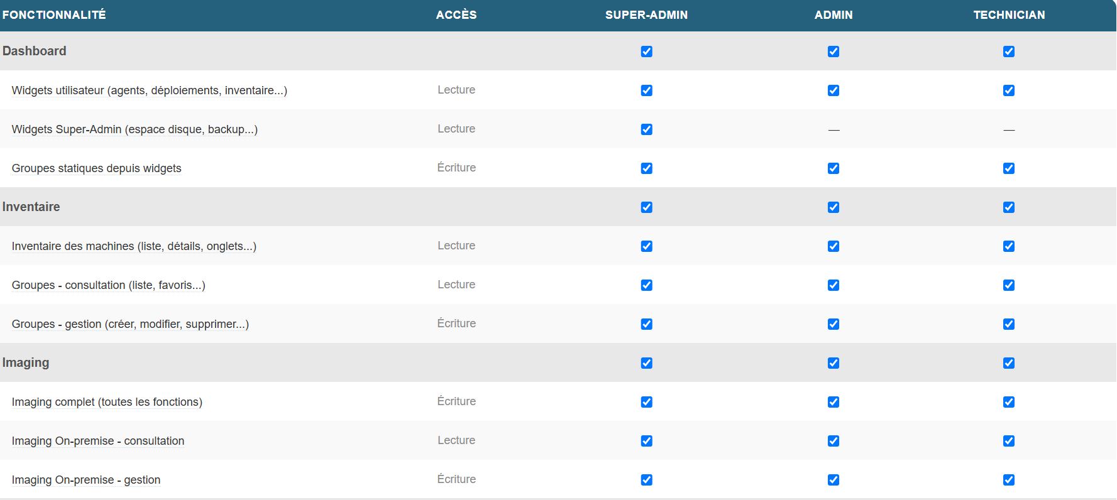This screenshot has width=1117, height=500.
Task: Click the Fonctionnalité column header
Action: click(54, 15)
